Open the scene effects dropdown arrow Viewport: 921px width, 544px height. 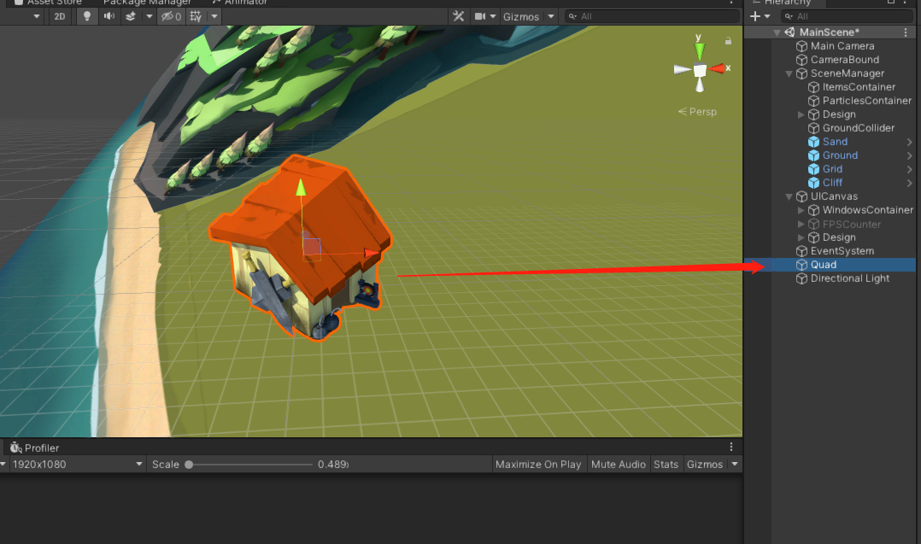click(x=150, y=16)
